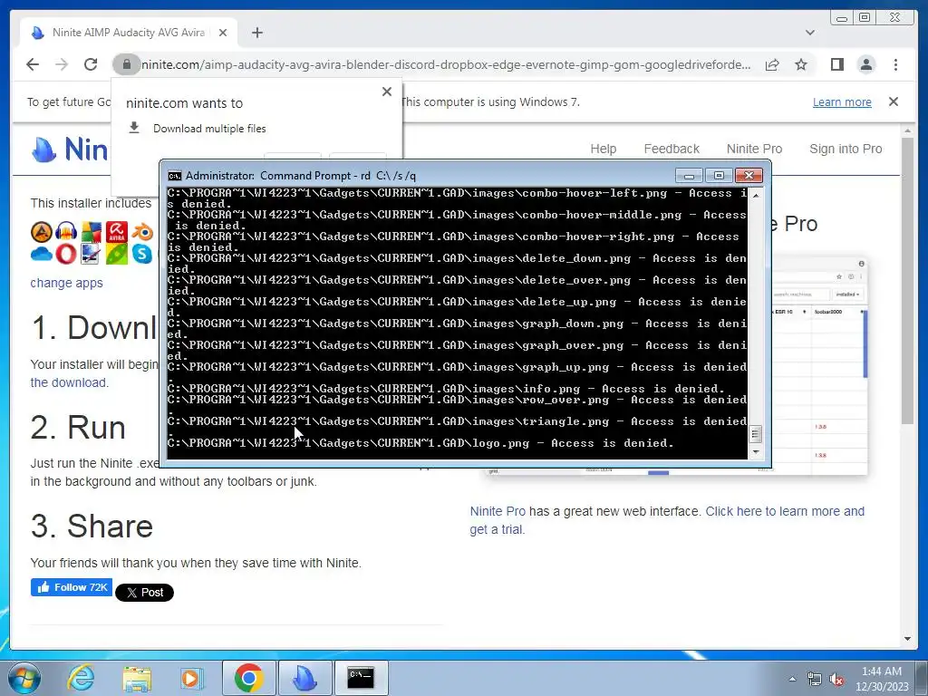
Task: Open Chrome three-dot menu
Action: [895, 64]
